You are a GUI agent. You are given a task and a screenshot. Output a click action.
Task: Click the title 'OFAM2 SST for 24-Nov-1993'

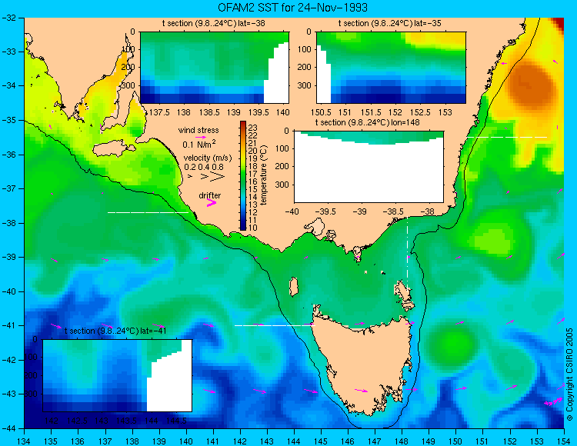click(x=292, y=8)
